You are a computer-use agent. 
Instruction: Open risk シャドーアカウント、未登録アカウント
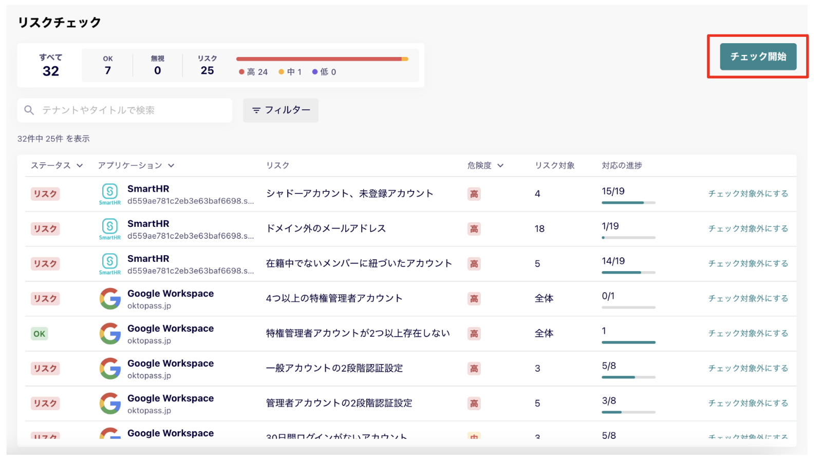(349, 194)
